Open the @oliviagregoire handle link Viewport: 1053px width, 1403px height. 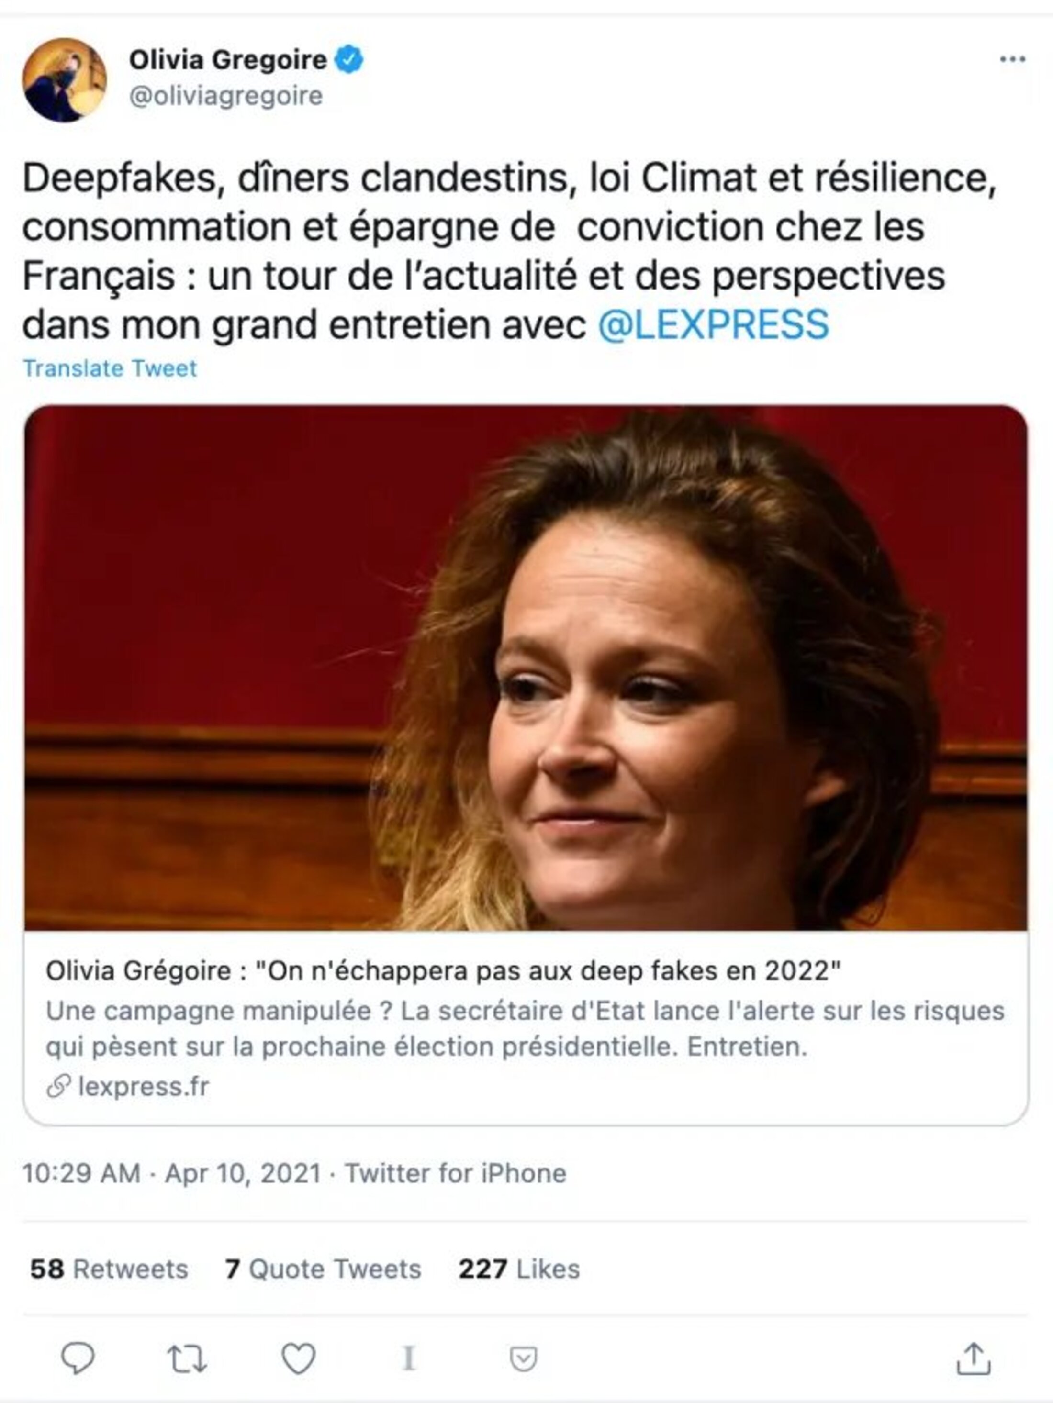(226, 96)
